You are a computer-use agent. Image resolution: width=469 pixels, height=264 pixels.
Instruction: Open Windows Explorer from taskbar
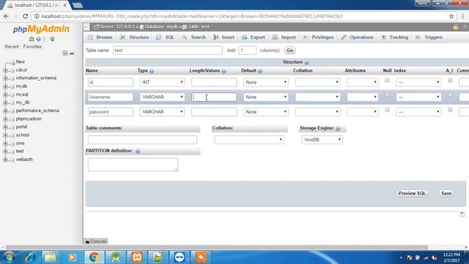tap(51, 257)
